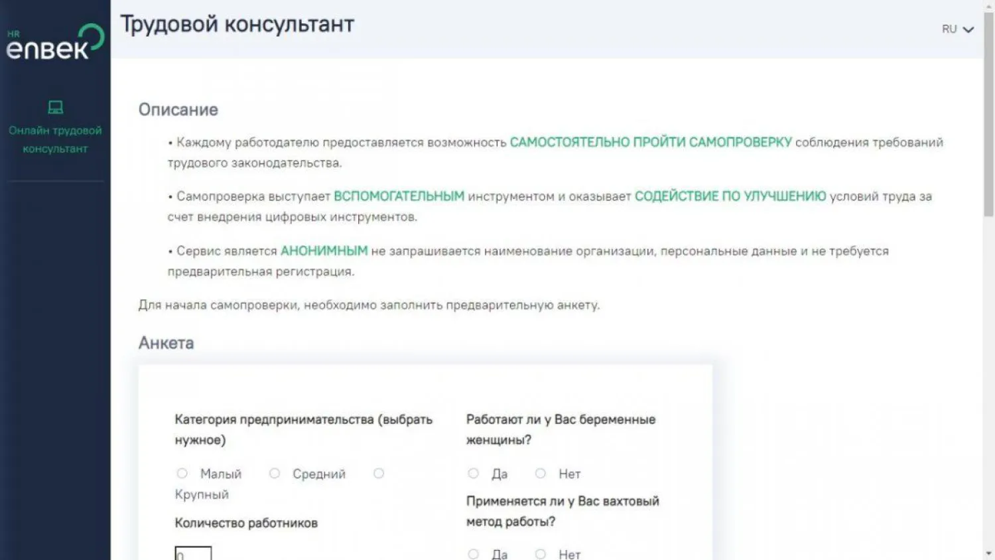
Task: Click the Enbek HR logo
Action: click(55, 42)
